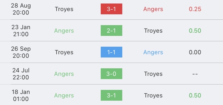Click the green 3-1 score on 18 Jan
Viewport: 223px width, 105px height.
click(x=111, y=95)
